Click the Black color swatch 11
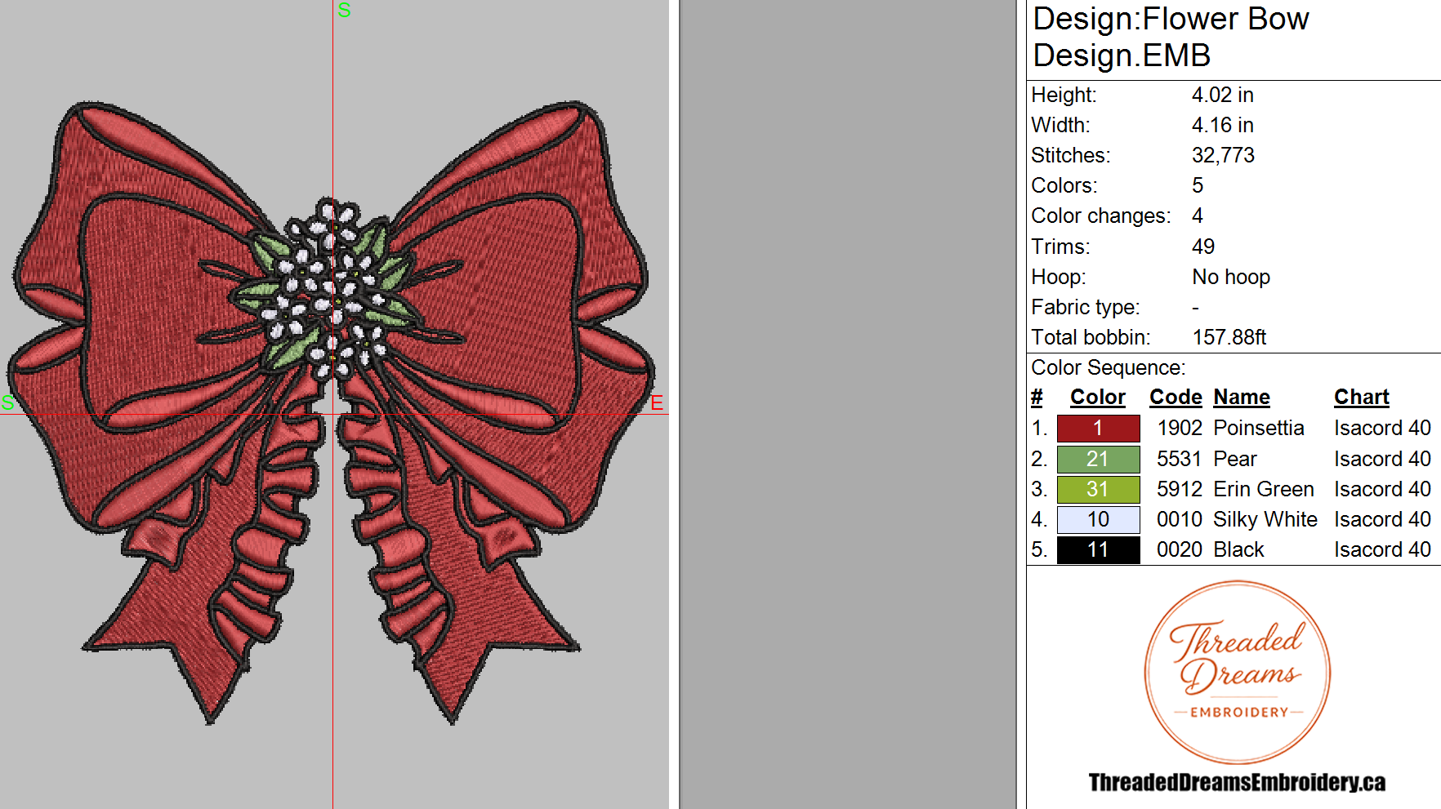1441x809 pixels. click(x=1098, y=549)
